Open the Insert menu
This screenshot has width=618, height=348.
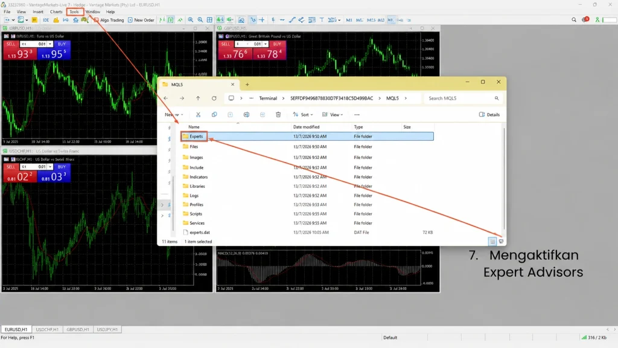(38, 12)
